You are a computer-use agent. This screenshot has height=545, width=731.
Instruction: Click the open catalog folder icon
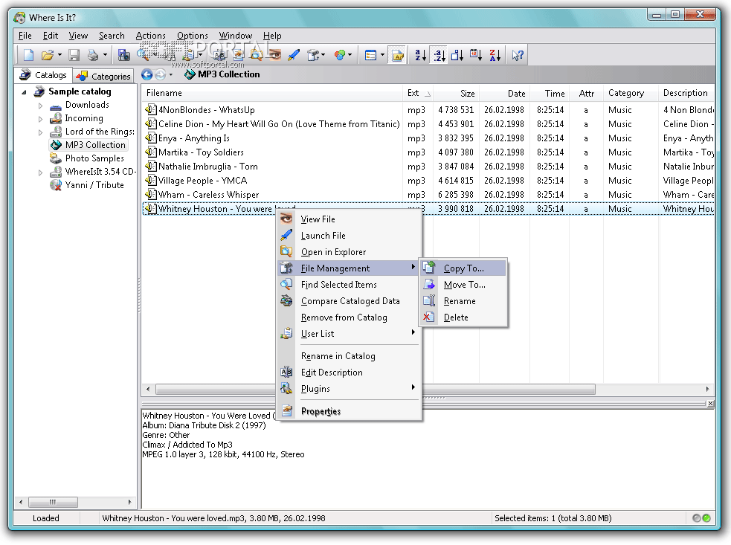[47, 55]
